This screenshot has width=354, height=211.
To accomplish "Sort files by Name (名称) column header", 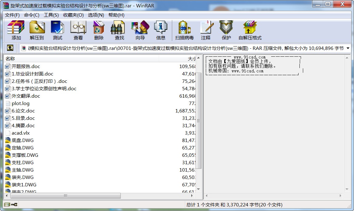I will 81,59.
